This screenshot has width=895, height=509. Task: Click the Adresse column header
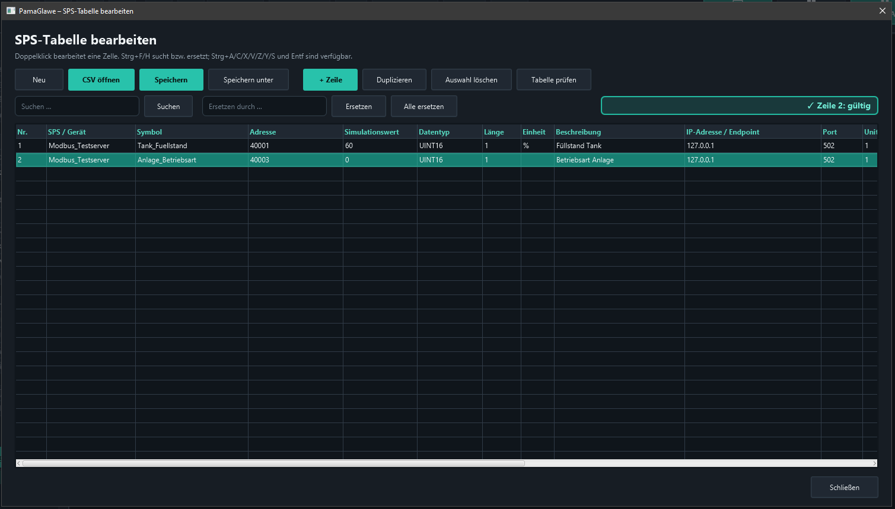295,132
